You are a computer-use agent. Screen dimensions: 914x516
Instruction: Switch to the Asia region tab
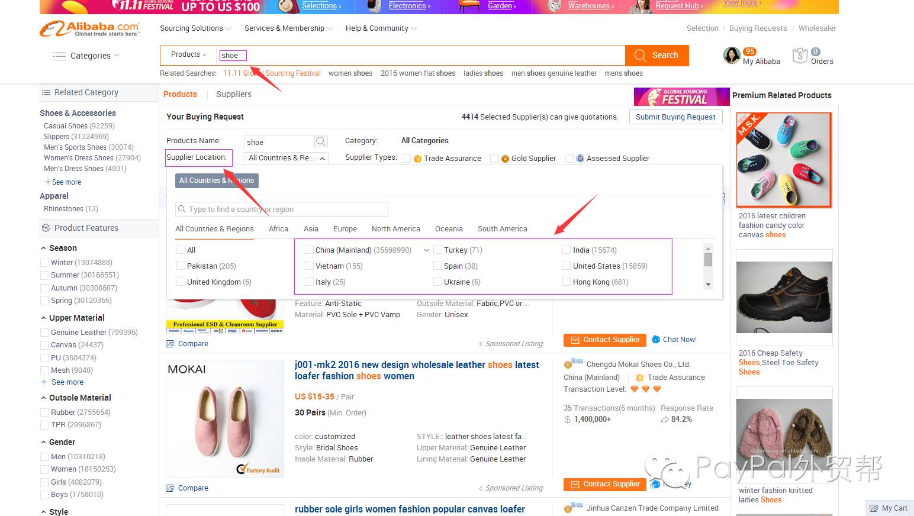311,229
